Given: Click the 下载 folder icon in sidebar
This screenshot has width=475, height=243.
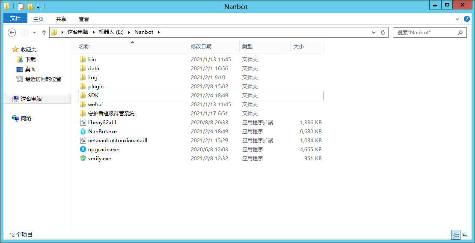Looking at the screenshot, I should [x=20, y=59].
